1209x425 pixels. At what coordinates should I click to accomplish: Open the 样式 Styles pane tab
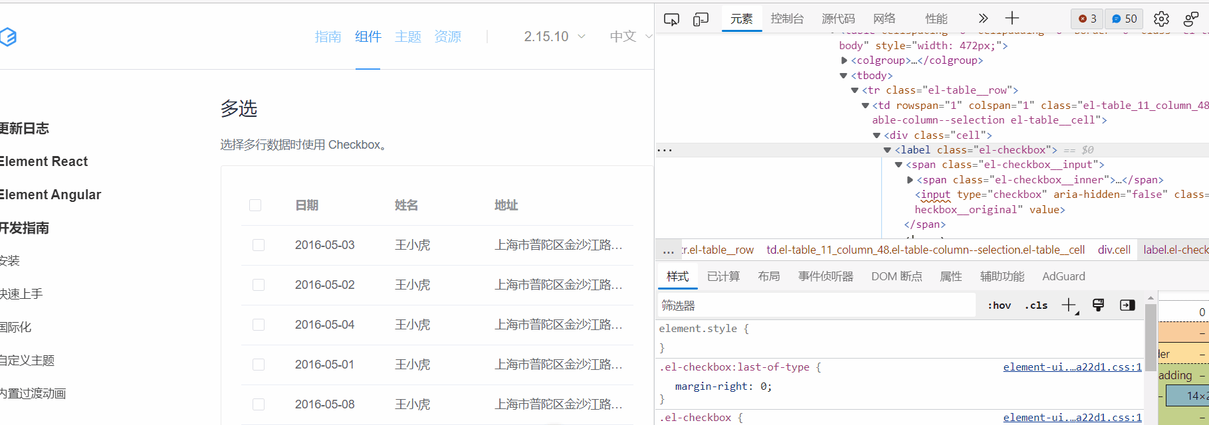pyautogui.click(x=678, y=276)
